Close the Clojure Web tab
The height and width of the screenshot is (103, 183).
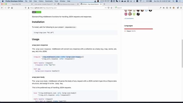pos(32,4)
